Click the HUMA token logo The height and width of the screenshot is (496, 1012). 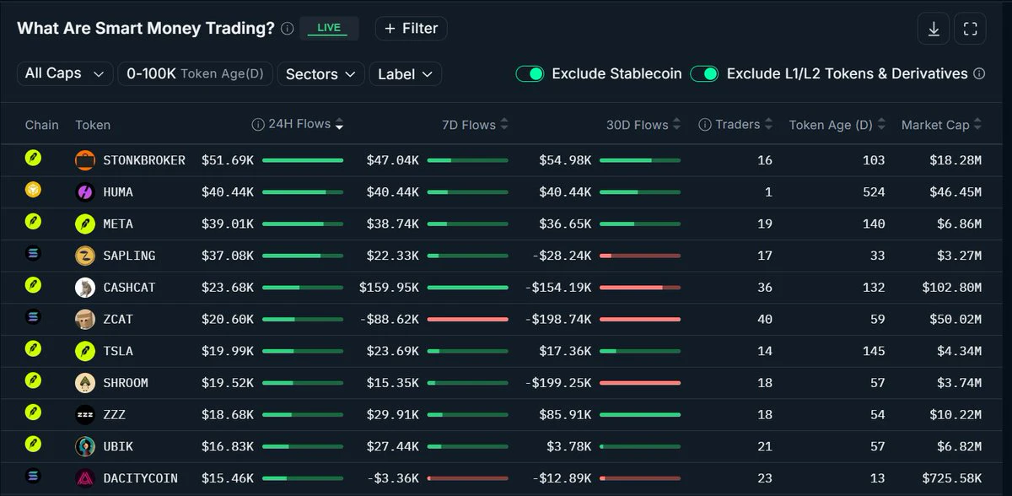click(84, 191)
